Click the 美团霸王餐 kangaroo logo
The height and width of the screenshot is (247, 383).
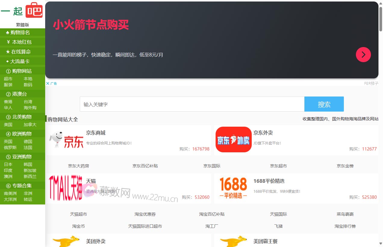click(x=233, y=240)
